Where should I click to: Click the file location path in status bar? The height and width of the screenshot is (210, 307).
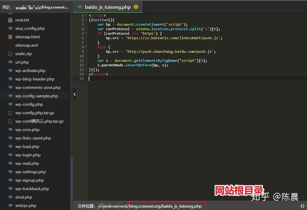coord(150,206)
